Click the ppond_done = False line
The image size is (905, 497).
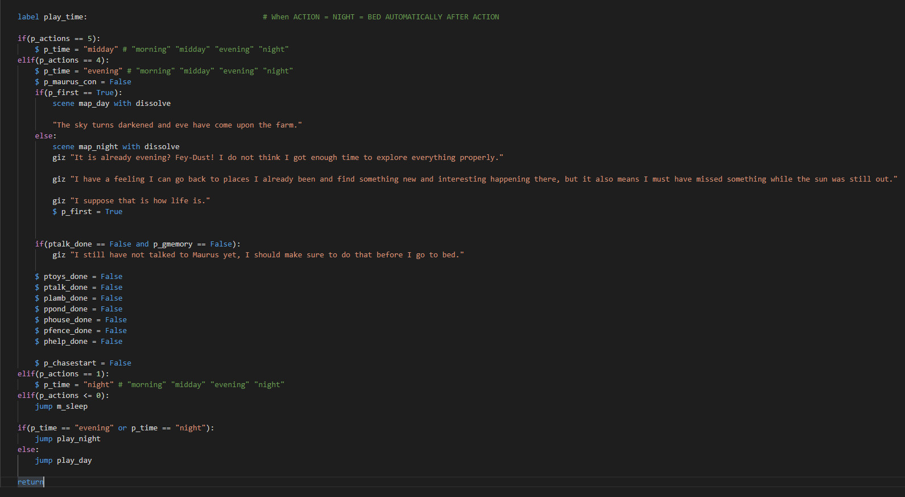pos(78,309)
